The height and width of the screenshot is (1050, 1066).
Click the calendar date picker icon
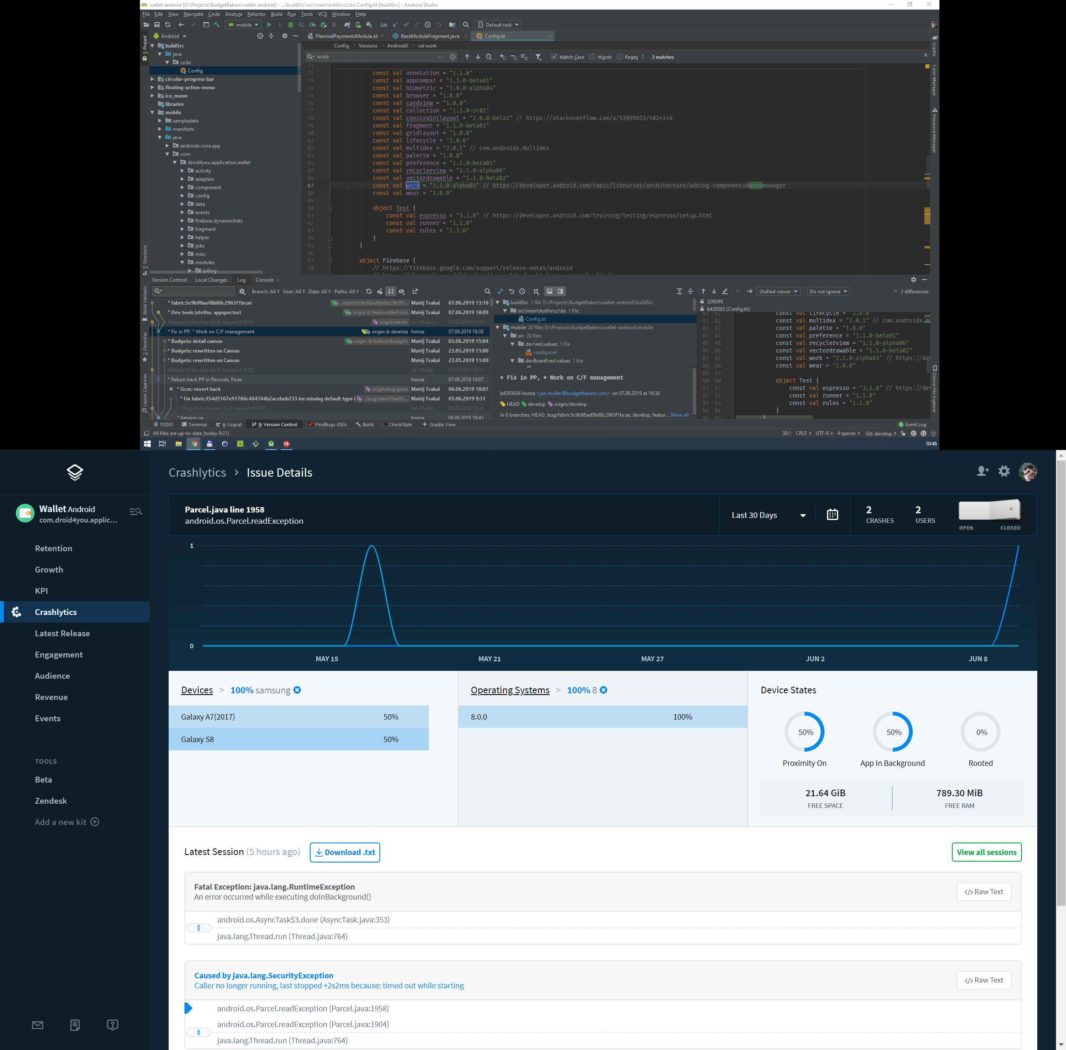coord(832,515)
